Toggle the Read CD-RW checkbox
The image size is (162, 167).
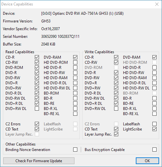[x=37, y=63]
